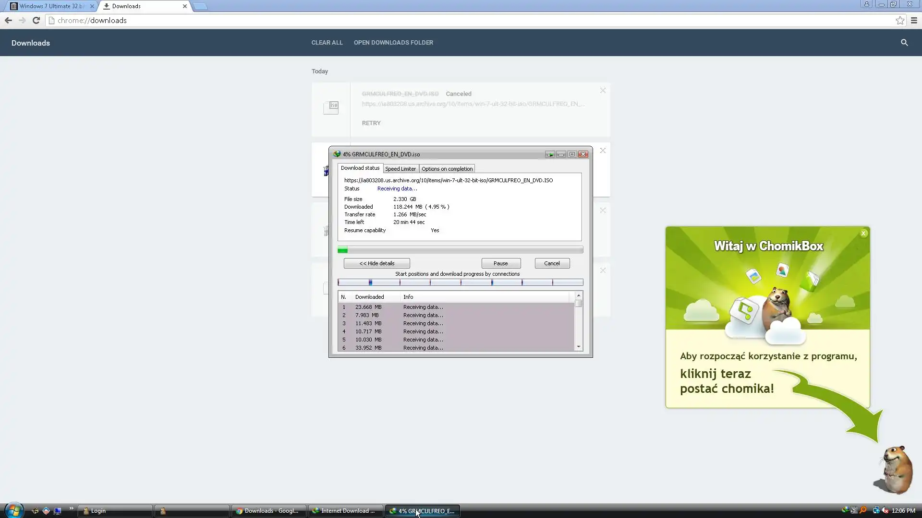Click the muted volume icon in tray
This screenshot has width=922, height=518.
tap(885, 510)
